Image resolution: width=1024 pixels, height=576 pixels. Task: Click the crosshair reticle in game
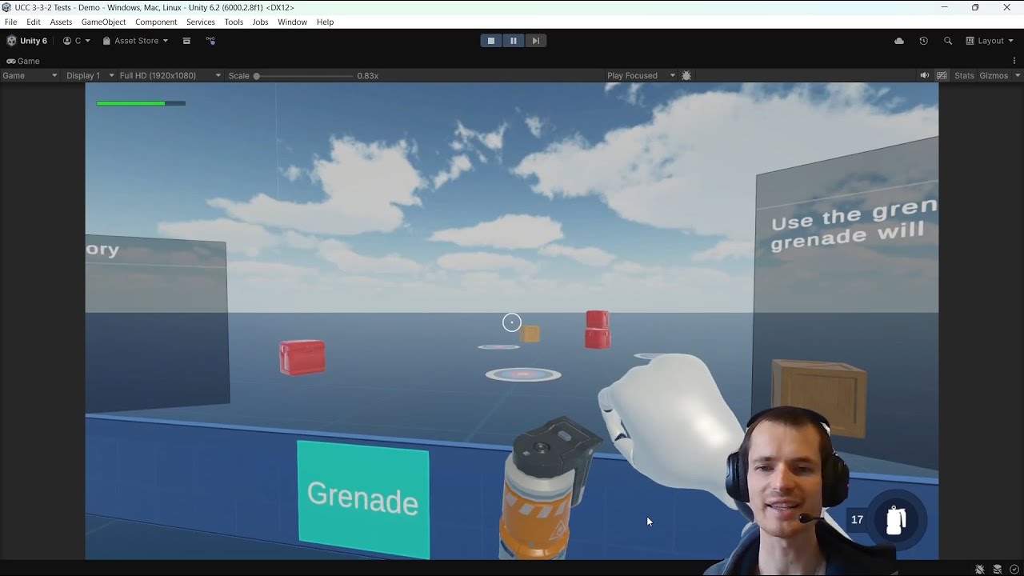512,322
